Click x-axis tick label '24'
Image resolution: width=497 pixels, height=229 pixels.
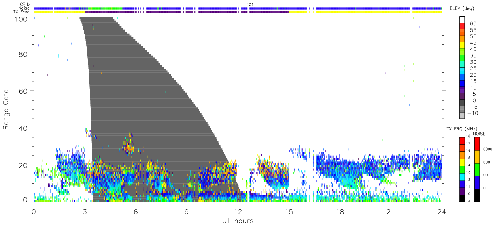[442, 212]
